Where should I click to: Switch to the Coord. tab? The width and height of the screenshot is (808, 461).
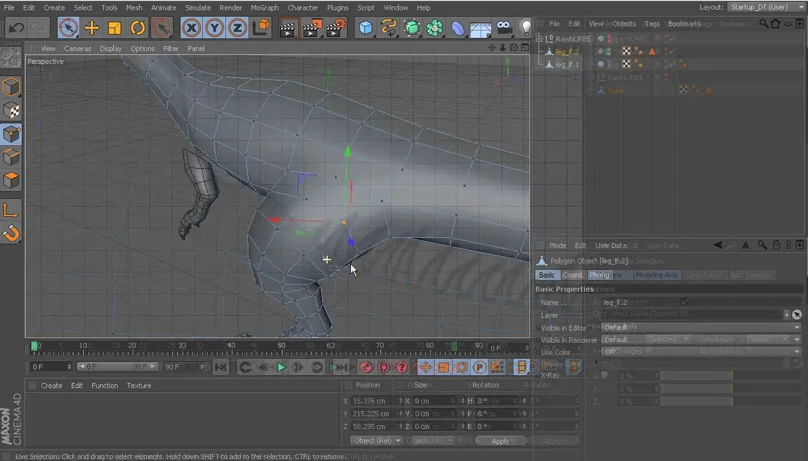[x=572, y=275]
